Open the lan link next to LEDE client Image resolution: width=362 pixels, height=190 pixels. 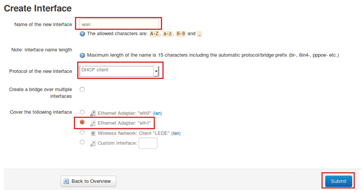176,133
